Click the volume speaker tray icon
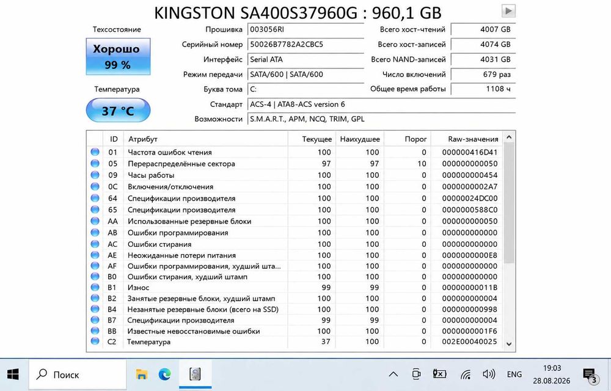 (489, 375)
